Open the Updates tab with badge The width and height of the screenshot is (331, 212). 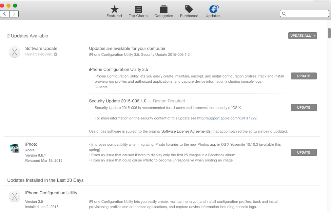[x=213, y=11]
